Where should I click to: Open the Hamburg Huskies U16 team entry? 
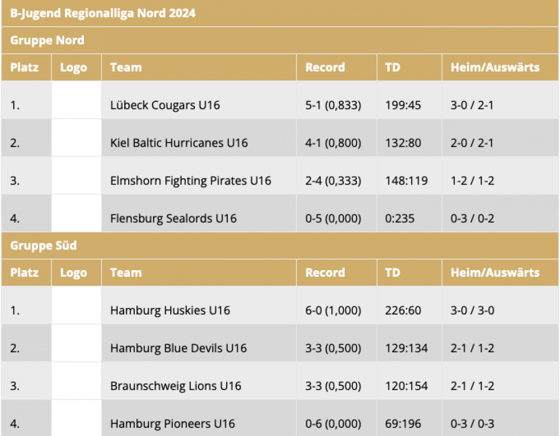(x=170, y=310)
